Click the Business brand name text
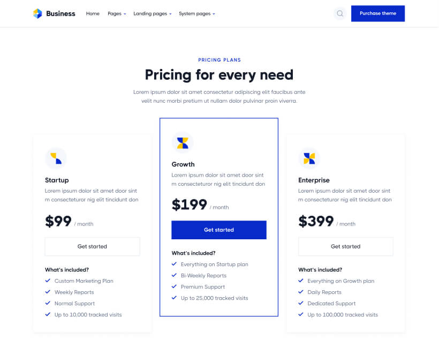The height and width of the screenshot is (348, 439). (60, 13)
